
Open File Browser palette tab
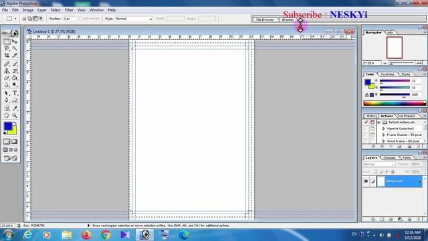pos(265,19)
